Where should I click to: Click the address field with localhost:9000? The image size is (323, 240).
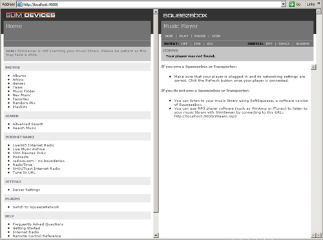pos(149,5)
